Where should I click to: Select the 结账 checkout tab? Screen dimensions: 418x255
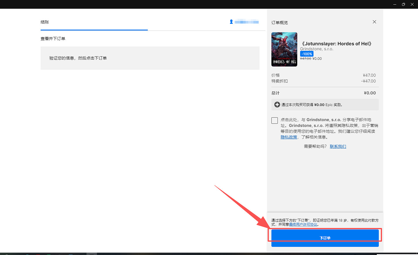[x=45, y=22]
